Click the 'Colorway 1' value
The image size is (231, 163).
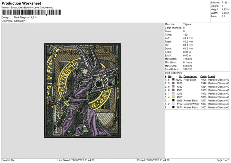point(20,21)
